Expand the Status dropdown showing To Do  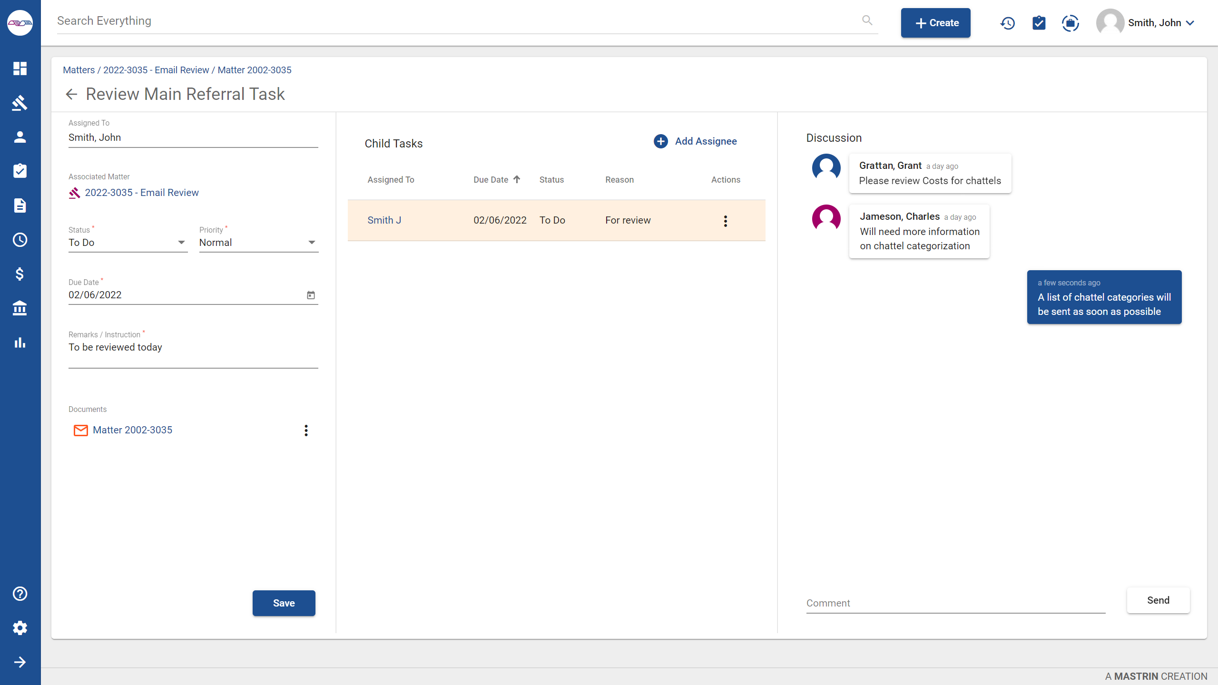click(181, 242)
